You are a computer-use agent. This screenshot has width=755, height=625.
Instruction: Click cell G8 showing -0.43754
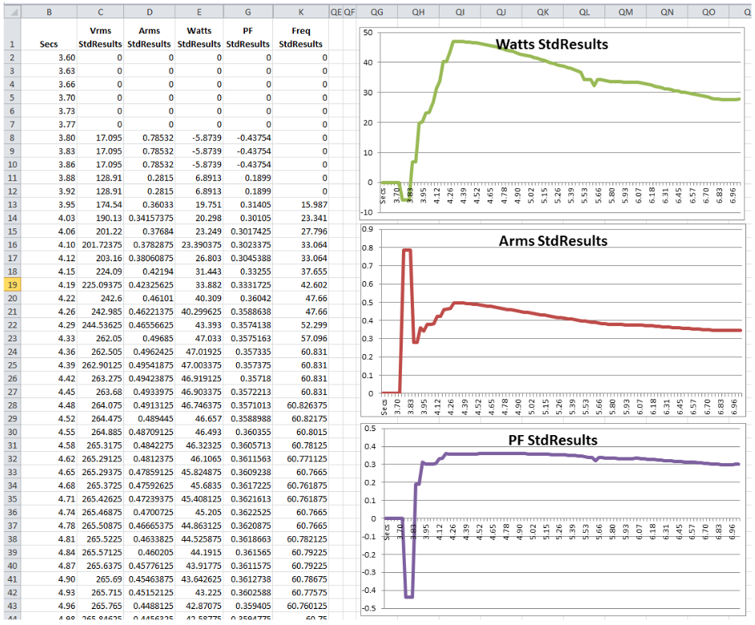[247, 138]
